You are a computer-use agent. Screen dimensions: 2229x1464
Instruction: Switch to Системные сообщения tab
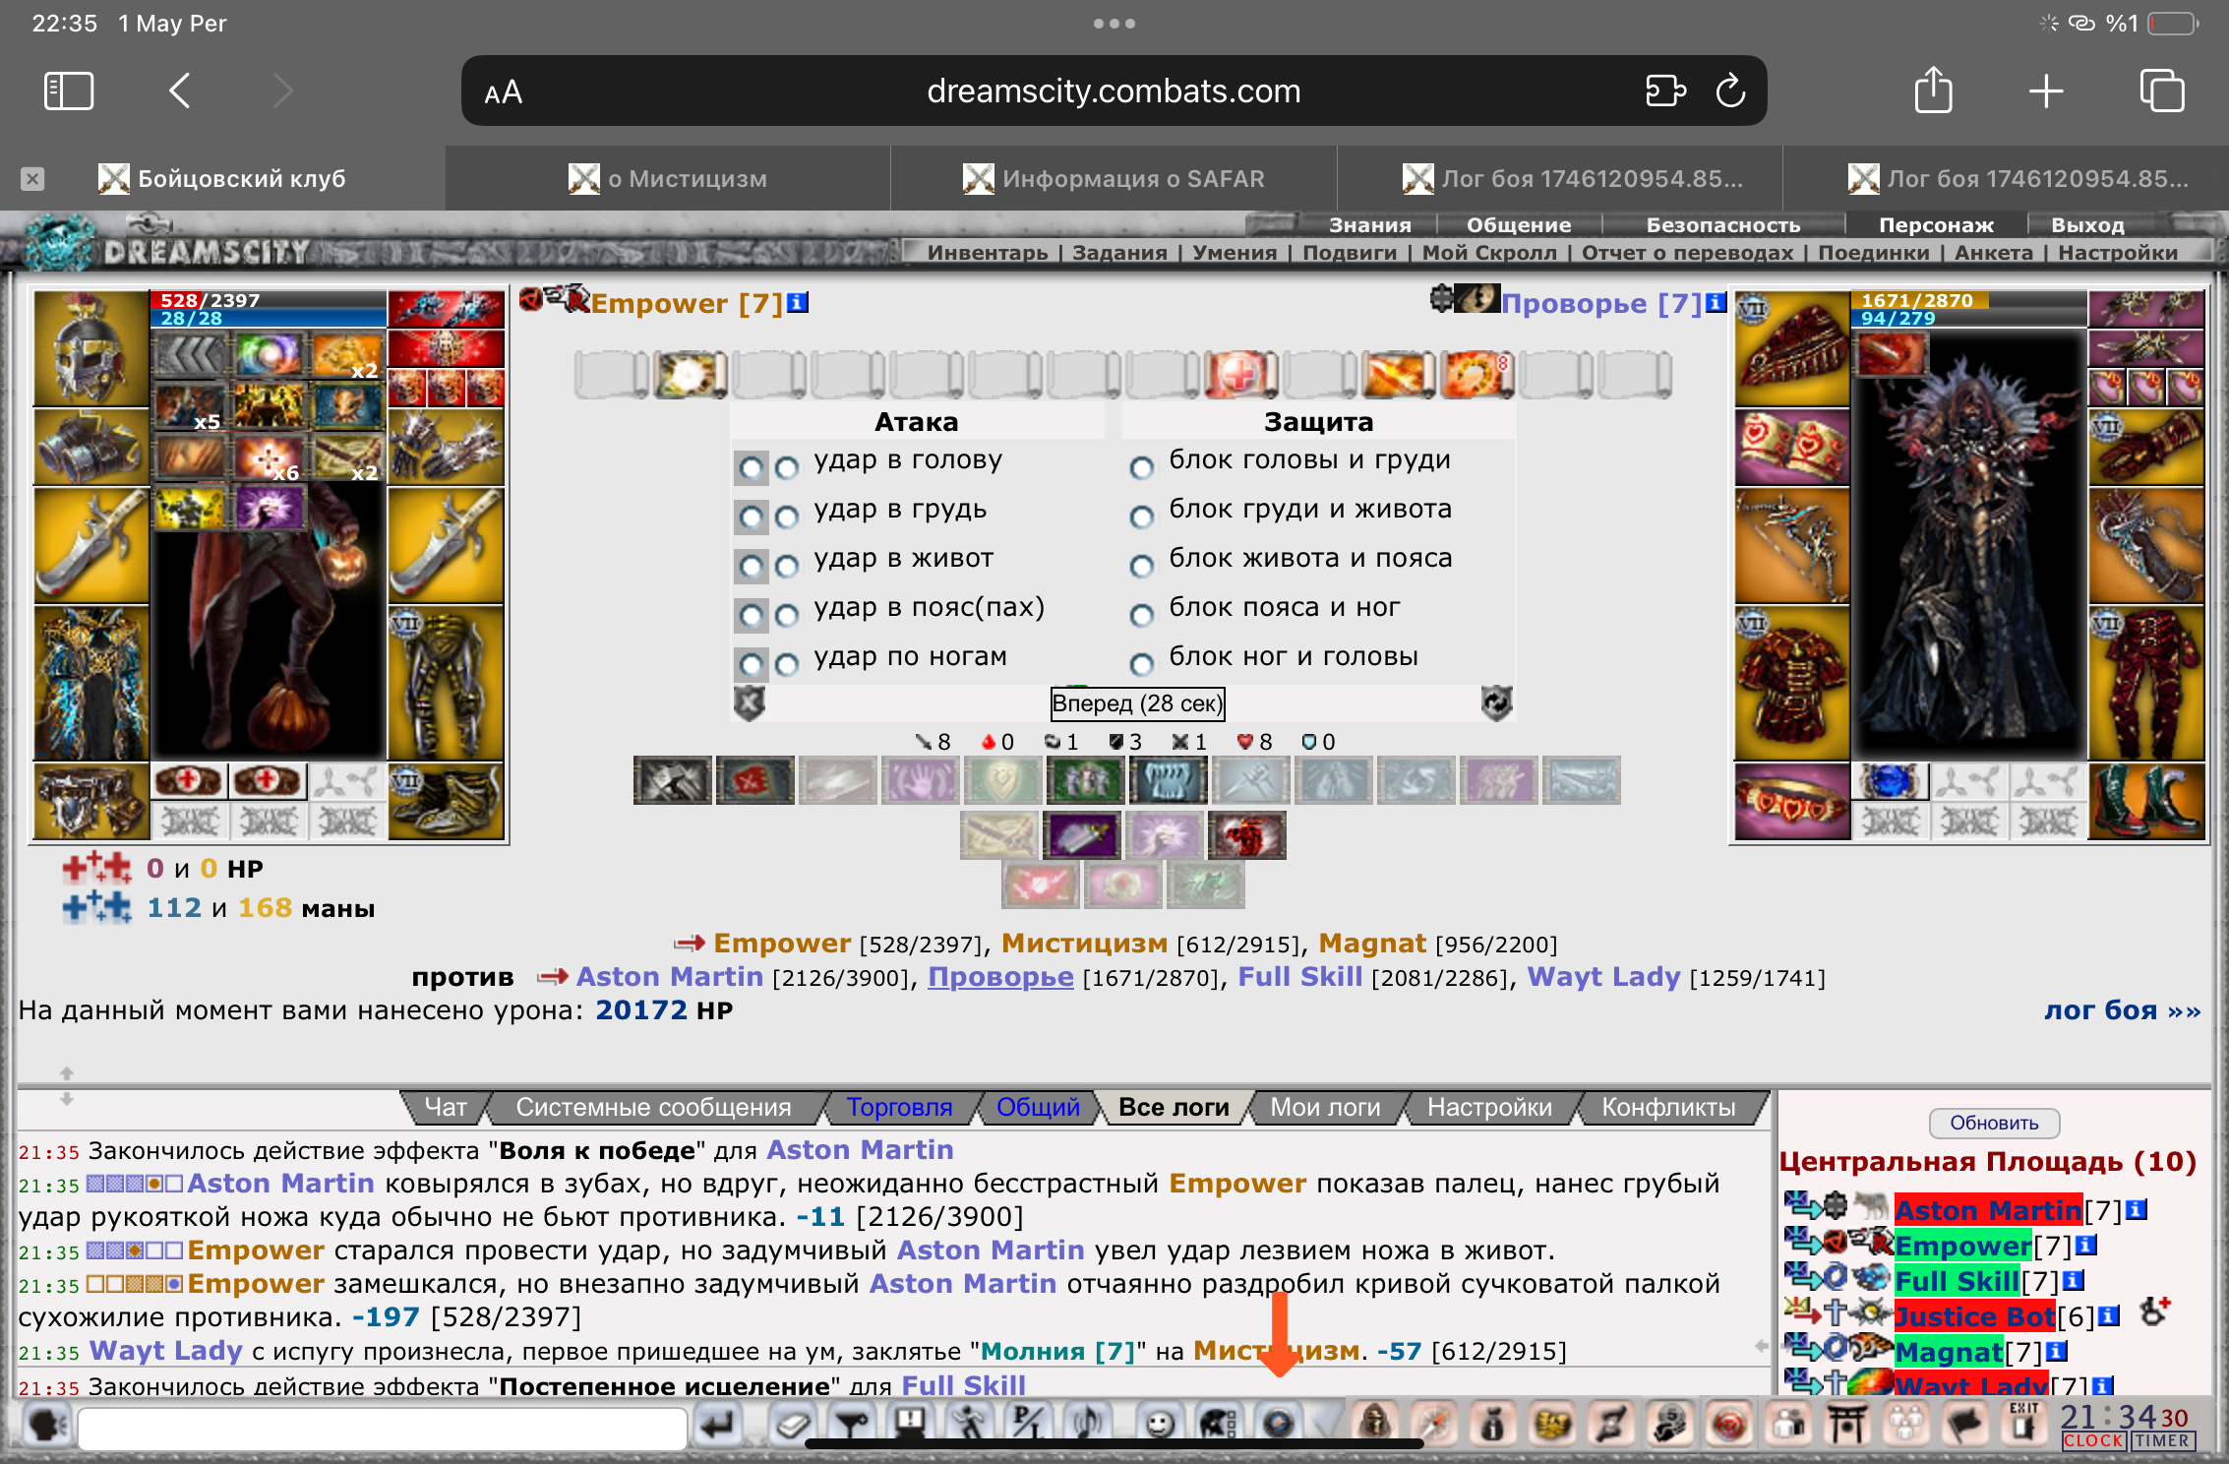pyautogui.click(x=653, y=1107)
